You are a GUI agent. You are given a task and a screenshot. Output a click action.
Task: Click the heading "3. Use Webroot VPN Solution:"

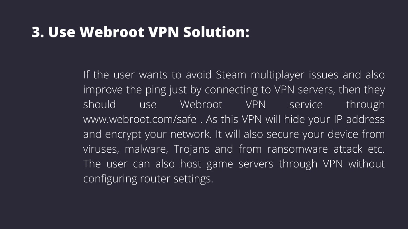tap(141, 32)
